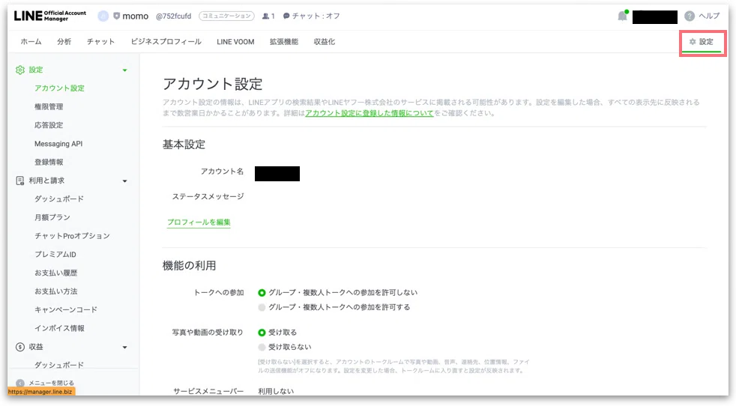This screenshot has width=736, height=406.
Task: Click the 利用と請求 document icon
Action: (x=19, y=181)
